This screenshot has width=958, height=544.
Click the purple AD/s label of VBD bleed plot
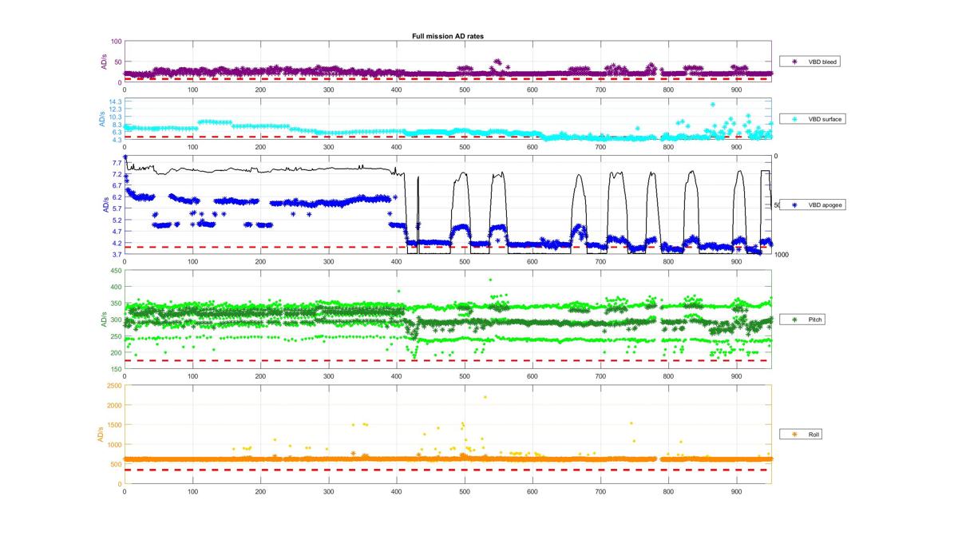(x=103, y=62)
